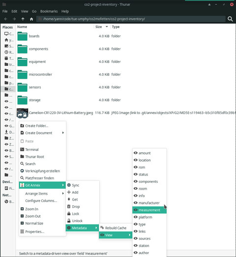Expand the Arrange Items submenu

coord(42,194)
